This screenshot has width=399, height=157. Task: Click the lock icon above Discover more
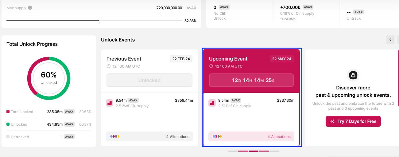(353, 75)
